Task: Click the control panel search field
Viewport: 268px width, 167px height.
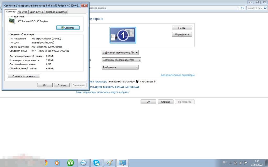Action: (x=257, y=8)
